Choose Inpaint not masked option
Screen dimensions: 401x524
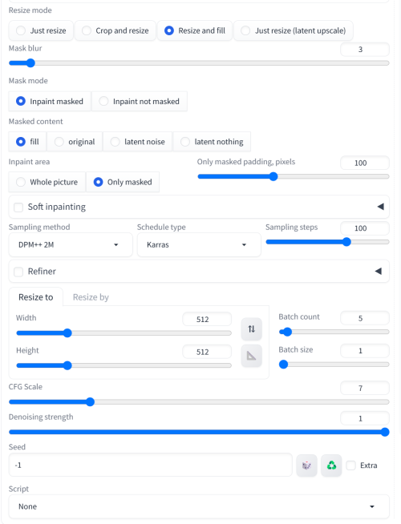click(x=140, y=101)
